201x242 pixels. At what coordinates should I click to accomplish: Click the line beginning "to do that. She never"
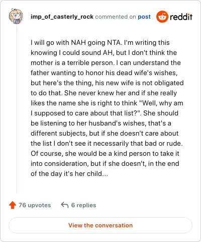click(x=104, y=93)
